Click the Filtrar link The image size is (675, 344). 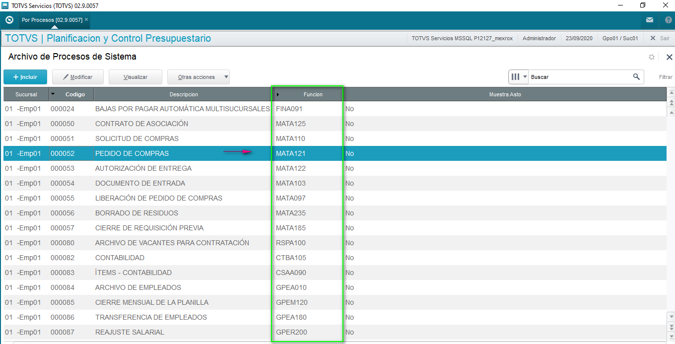point(666,77)
